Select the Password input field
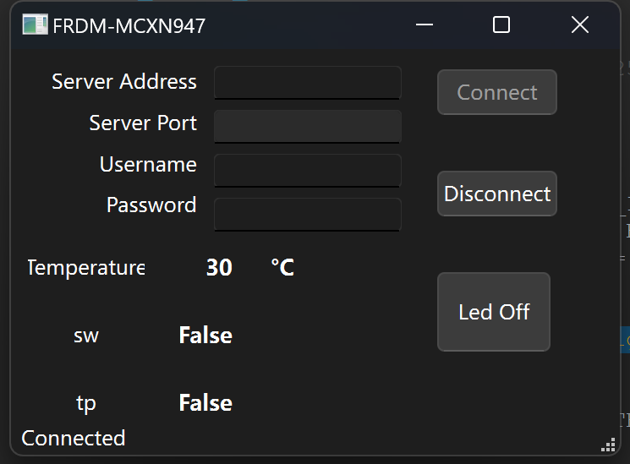This screenshot has width=630, height=464. (x=308, y=215)
